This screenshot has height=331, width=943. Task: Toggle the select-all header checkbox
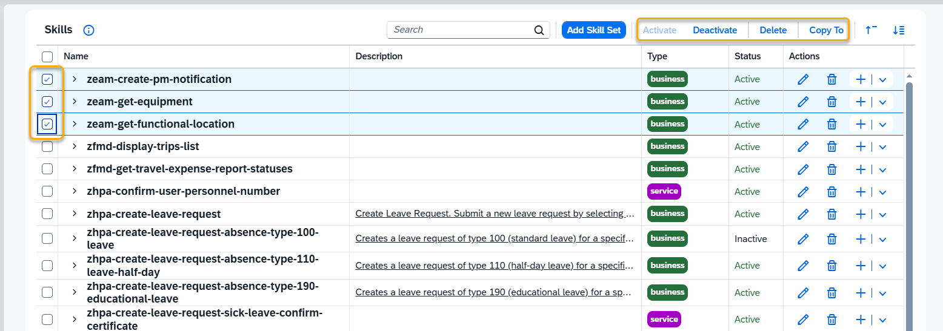pos(47,56)
